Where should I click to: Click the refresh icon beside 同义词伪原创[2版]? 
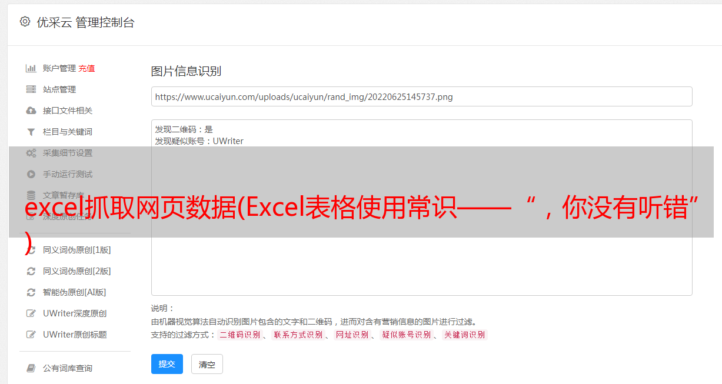coord(31,271)
